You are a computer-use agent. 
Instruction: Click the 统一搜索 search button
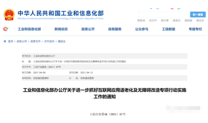tap(198, 15)
